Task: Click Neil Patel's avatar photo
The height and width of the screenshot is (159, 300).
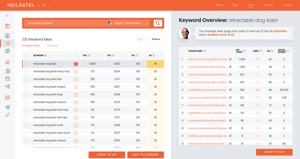Action: [x=185, y=33]
